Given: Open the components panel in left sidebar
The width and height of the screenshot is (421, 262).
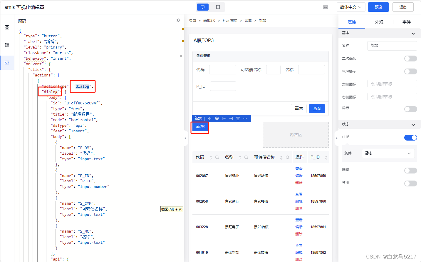Looking at the screenshot, I should click(x=7, y=27).
